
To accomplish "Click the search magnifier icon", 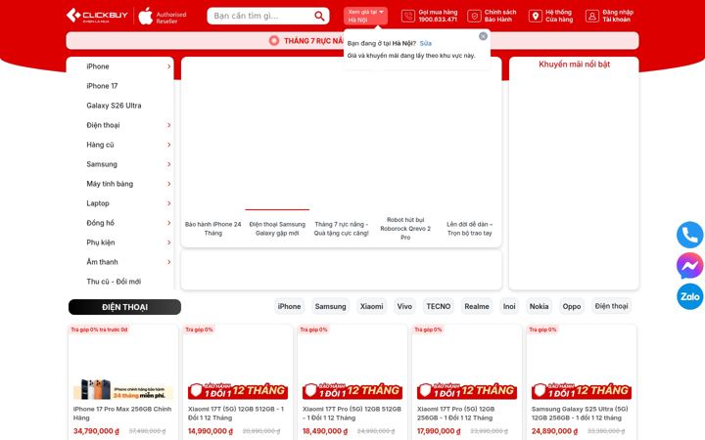I will coord(319,17).
